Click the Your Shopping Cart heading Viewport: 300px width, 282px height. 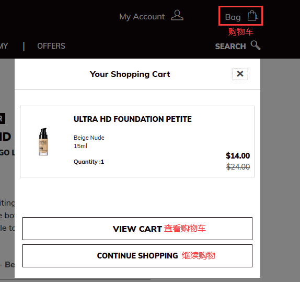130,74
